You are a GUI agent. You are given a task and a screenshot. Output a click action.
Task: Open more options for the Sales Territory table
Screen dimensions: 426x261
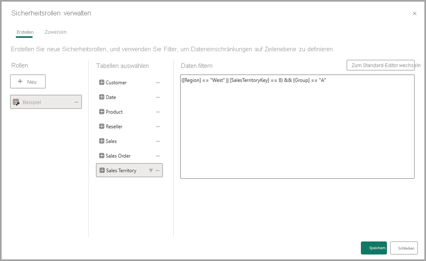(158, 171)
